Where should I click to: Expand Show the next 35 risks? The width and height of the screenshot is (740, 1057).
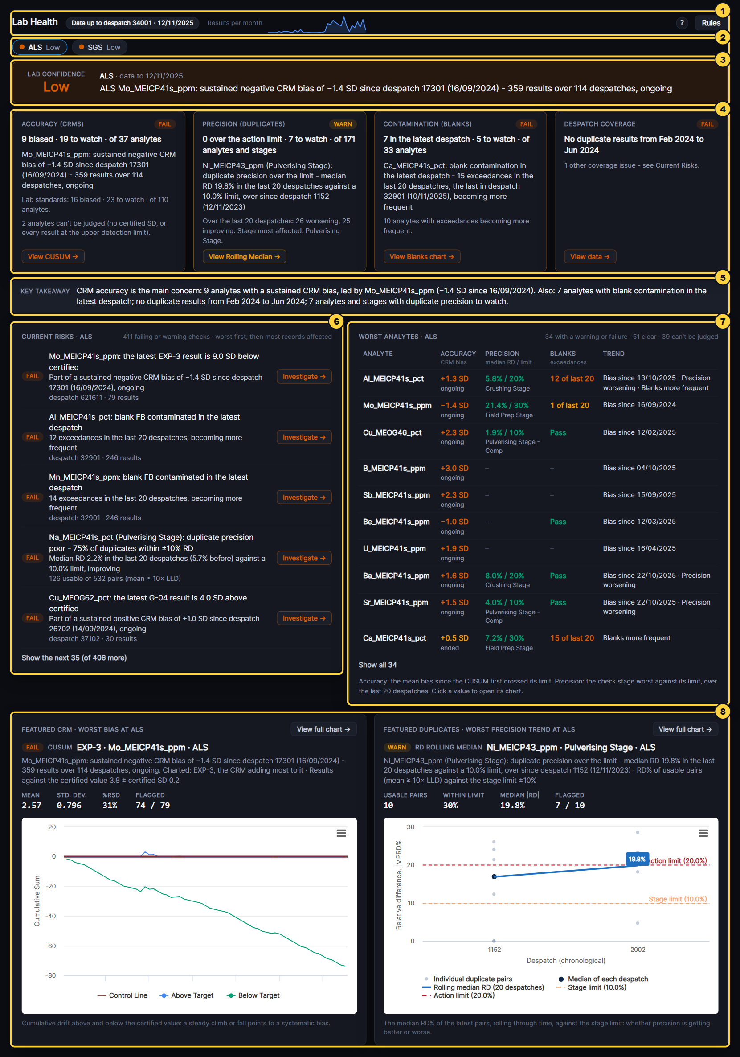74,658
